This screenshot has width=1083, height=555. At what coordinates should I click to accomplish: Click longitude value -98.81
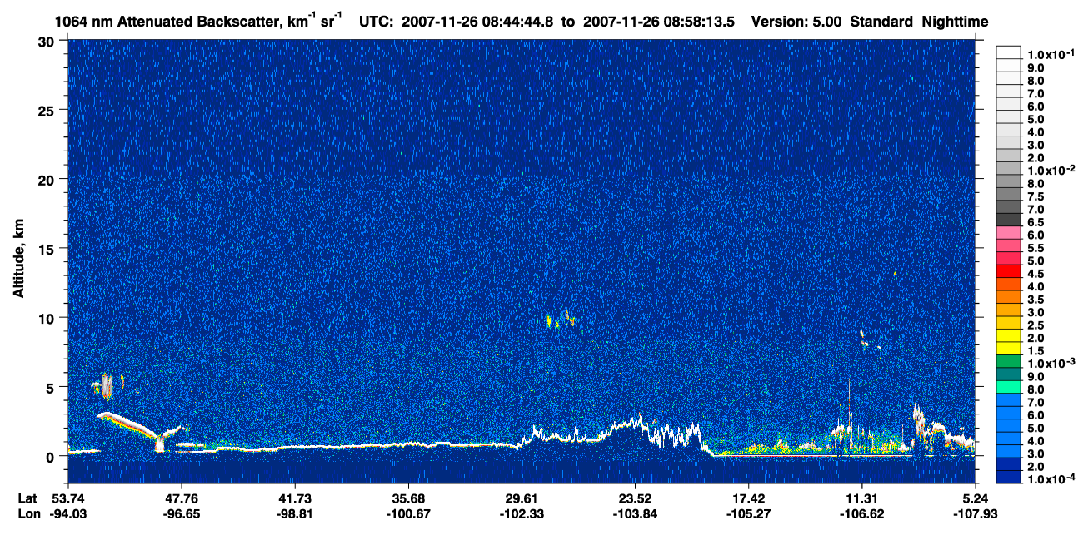coord(295,513)
